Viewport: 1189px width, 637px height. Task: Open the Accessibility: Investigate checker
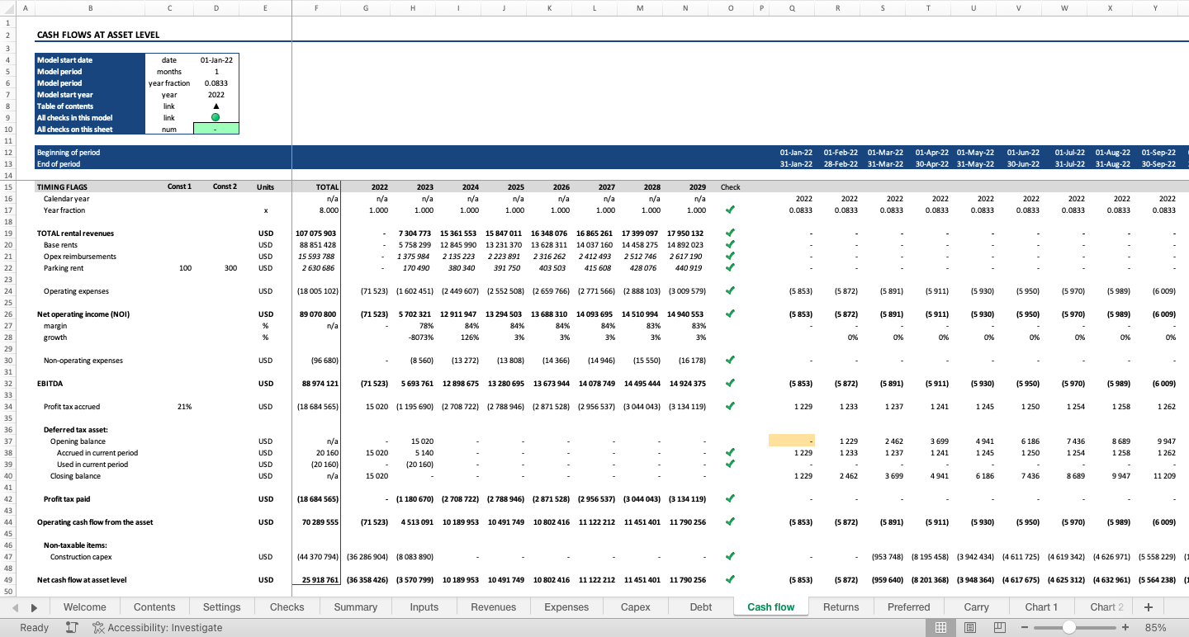158,628
